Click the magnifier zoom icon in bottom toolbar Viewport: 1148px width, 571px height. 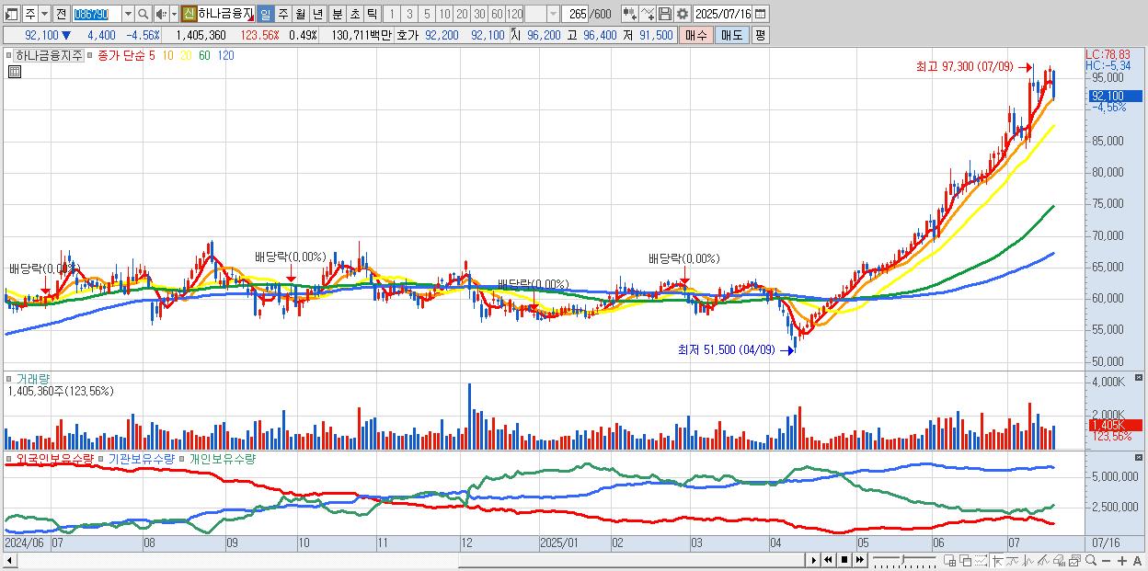(x=1091, y=560)
